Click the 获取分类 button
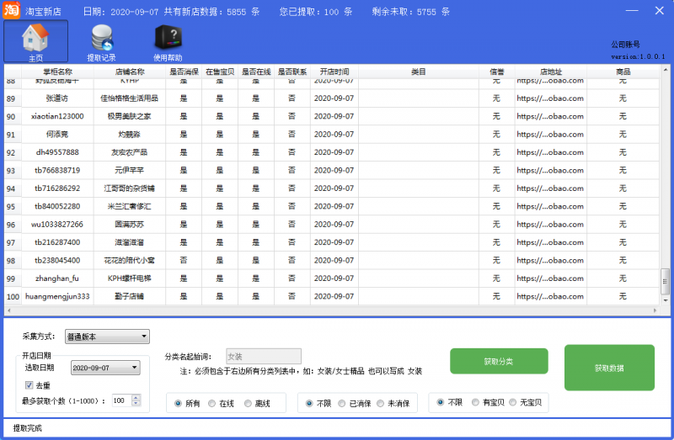Screen dimensions: 674x440 click(498, 361)
